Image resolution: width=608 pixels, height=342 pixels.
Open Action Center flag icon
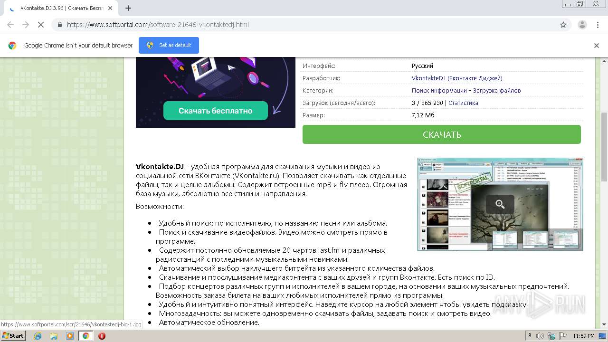563,336
